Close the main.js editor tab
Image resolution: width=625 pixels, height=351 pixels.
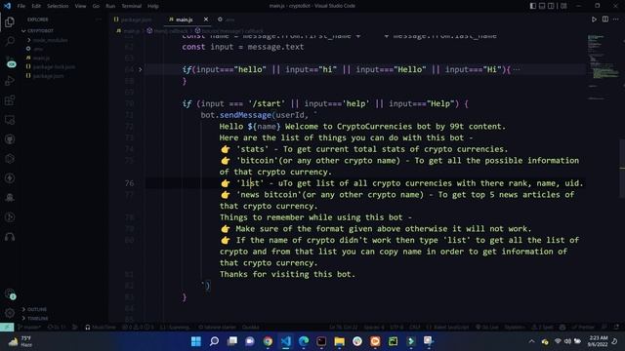tap(206, 19)
